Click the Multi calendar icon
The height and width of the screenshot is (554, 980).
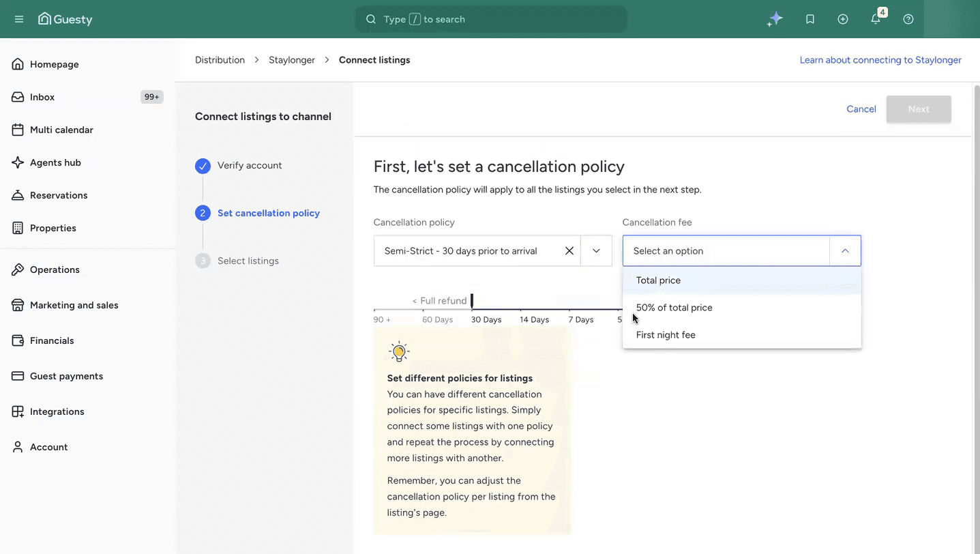(18, 130)
